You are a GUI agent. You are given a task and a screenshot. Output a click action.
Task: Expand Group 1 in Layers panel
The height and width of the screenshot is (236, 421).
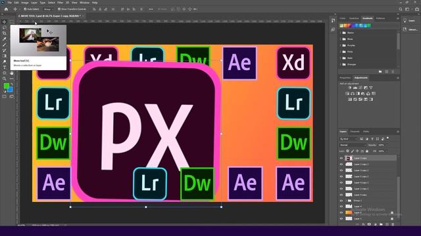pyautogui.click(x=346, y=201)
